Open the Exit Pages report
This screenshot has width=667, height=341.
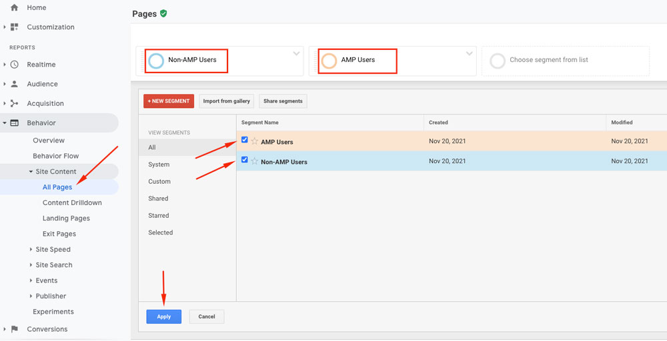click(x=59, y=234)
